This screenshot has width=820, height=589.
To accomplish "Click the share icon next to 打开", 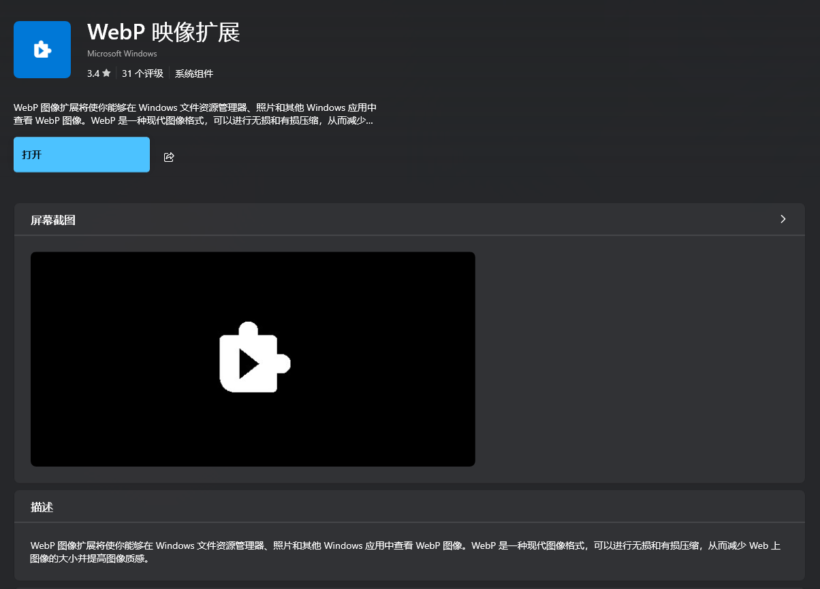I will click(x=169, y=157).
